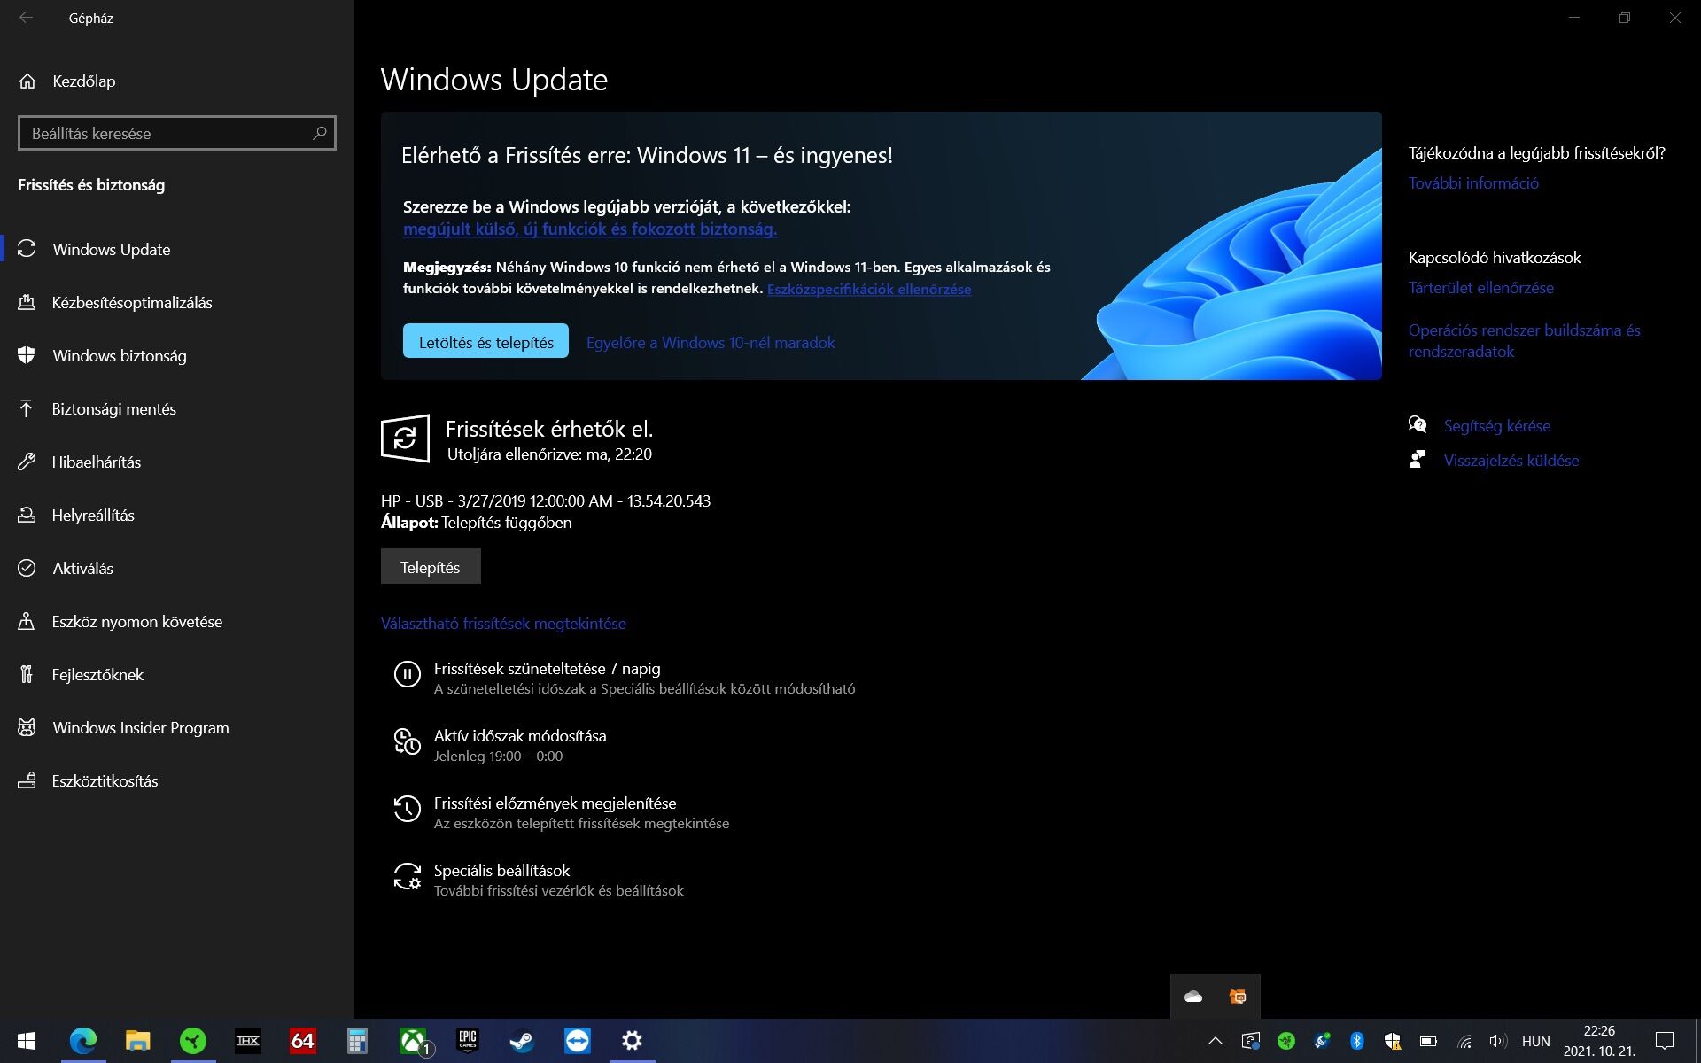
Task: Open Steam from the taskbar
Action: 522,1041
